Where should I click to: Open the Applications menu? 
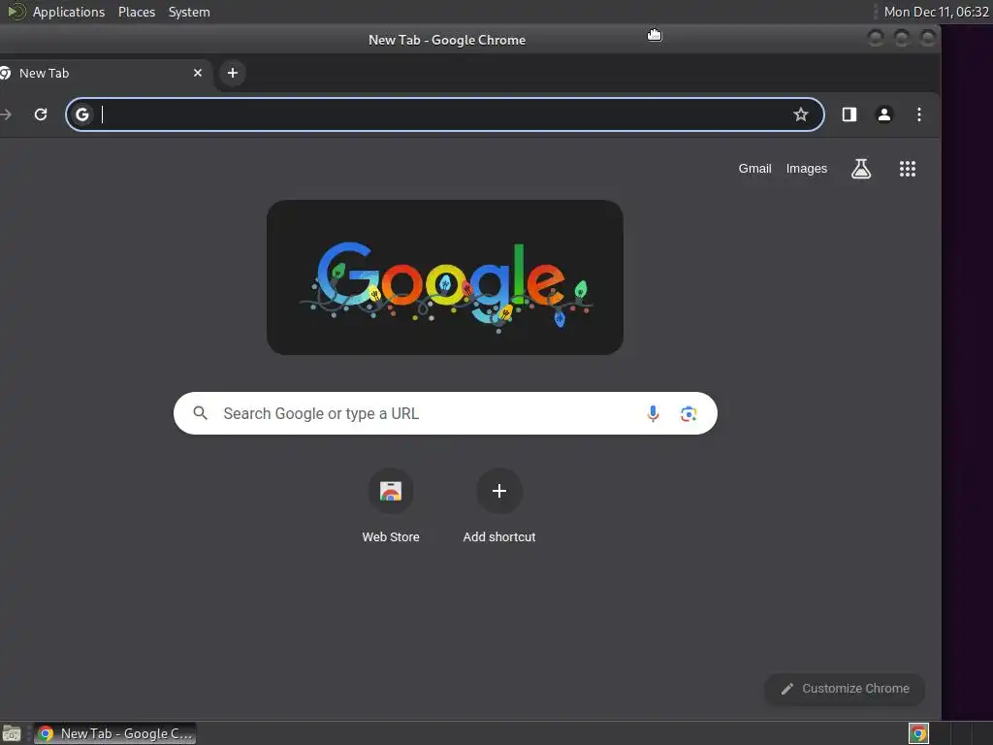click(x=69, y=12)
